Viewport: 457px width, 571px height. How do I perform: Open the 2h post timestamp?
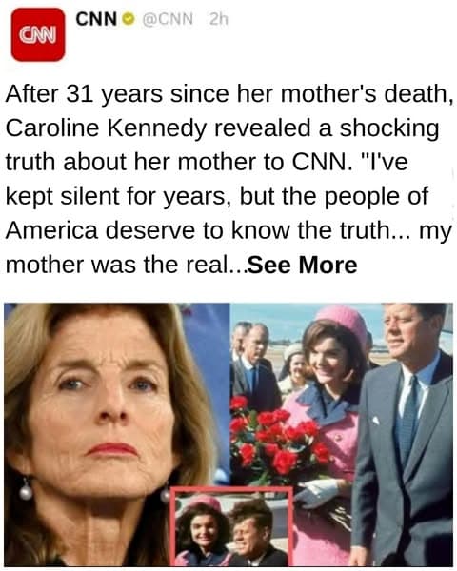(x=218, y=19)
